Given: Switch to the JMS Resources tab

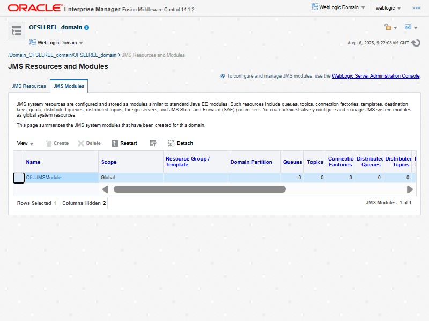Looking at the screenshot, I should pos(29,86).
